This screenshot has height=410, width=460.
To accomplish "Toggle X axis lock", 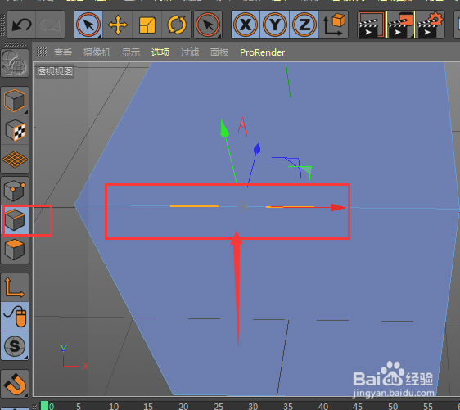I will point(246,25).
